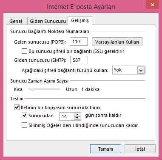
Task: Click Varsayılanları Kullan button
Action: [117, 42]
